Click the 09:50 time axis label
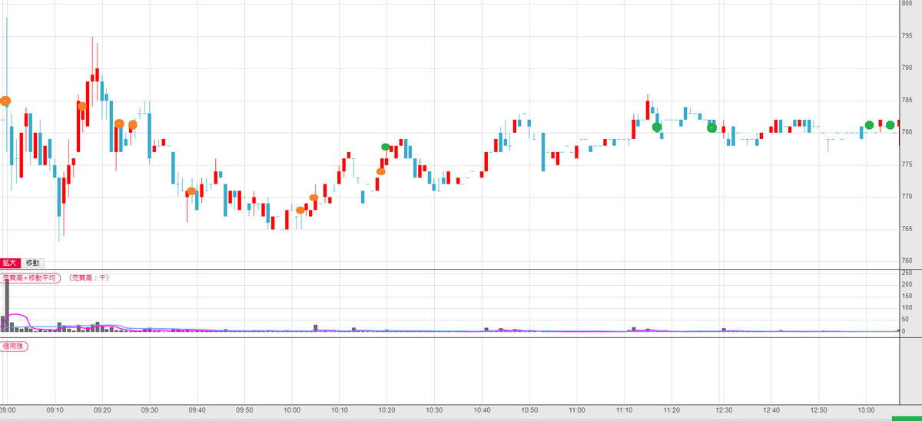 245,410
